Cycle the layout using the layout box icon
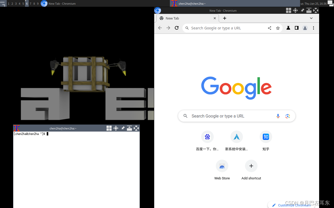Viewport: 334px width, 208px height. [331, 3]
